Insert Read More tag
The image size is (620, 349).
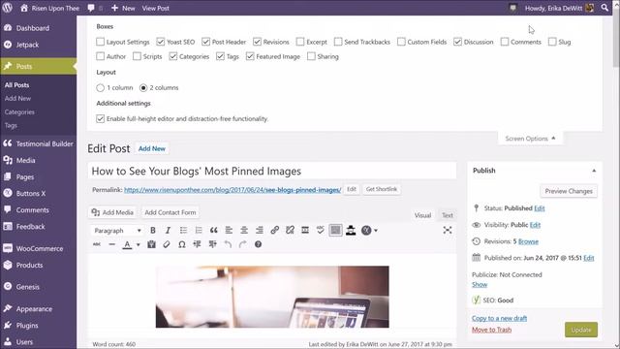305,231
